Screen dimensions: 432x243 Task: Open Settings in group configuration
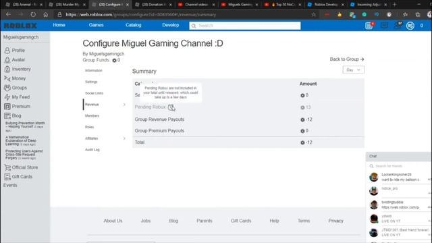click(x=91, y=82)
